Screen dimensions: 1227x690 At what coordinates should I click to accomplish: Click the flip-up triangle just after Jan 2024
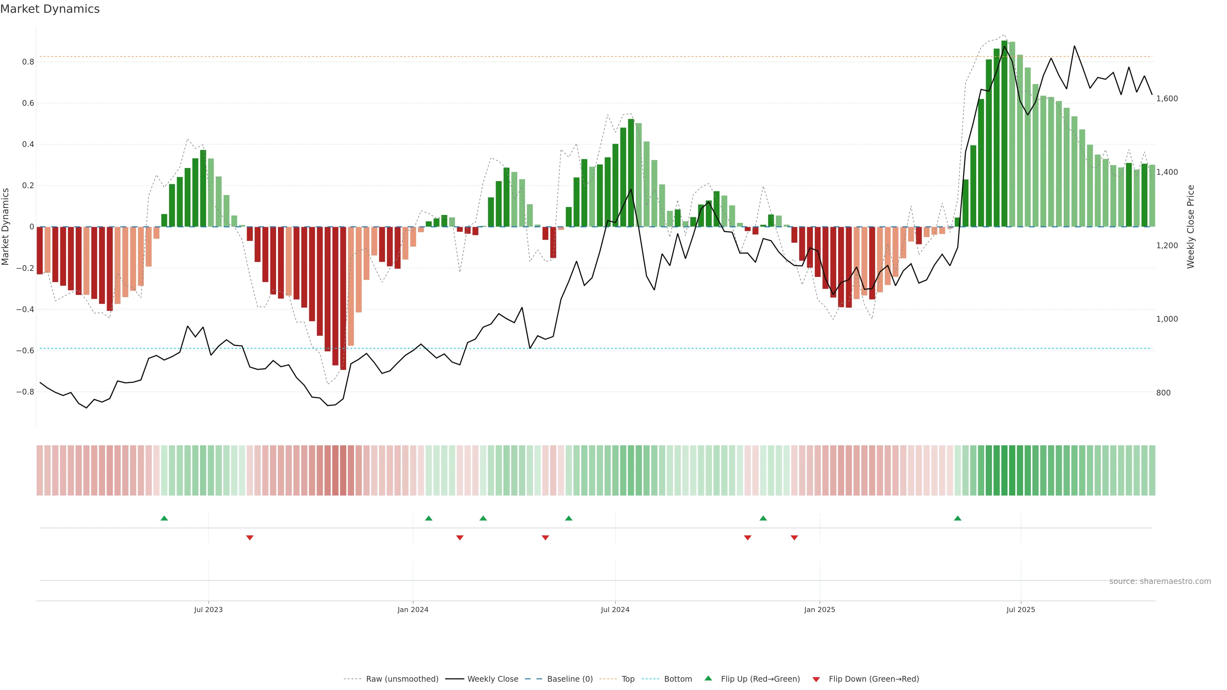click(429, 518)
